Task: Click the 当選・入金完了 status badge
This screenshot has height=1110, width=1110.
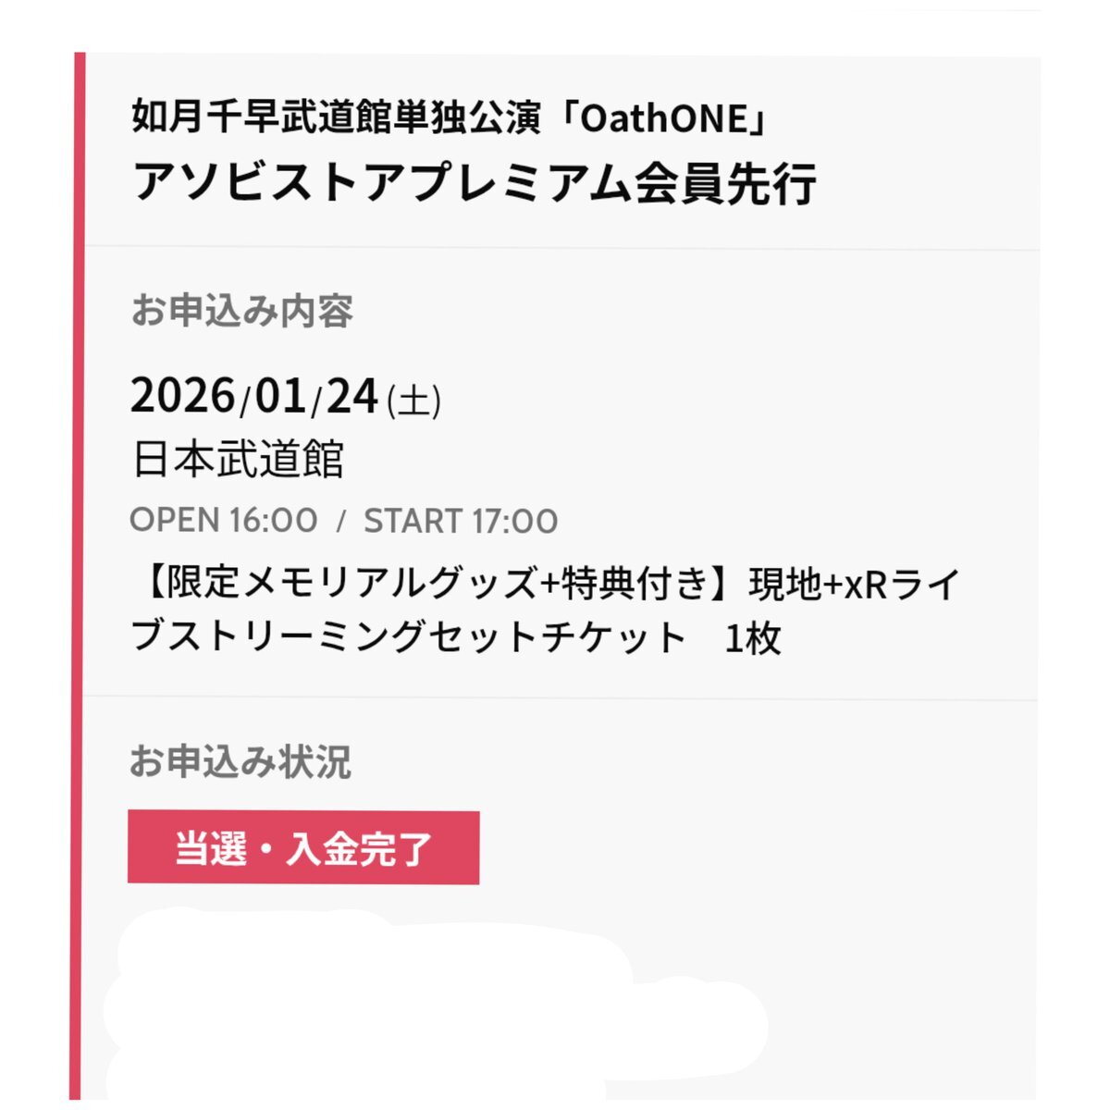Action: (x=303, y=847)
